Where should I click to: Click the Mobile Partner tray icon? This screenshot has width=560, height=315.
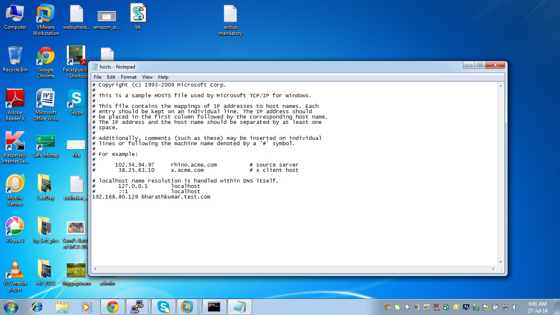[x=456, y=307]
